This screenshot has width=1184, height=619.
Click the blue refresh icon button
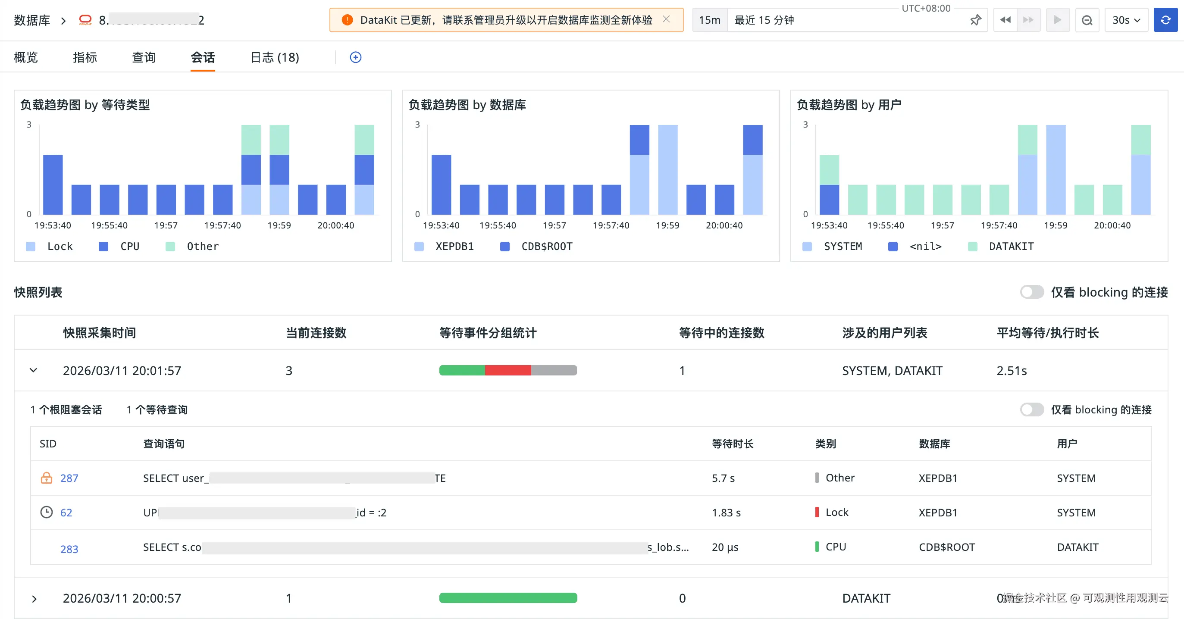1165,20
